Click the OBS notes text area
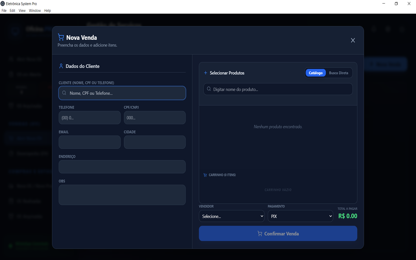416x260 pixels. pyautogui.click(x=122, y=195)
